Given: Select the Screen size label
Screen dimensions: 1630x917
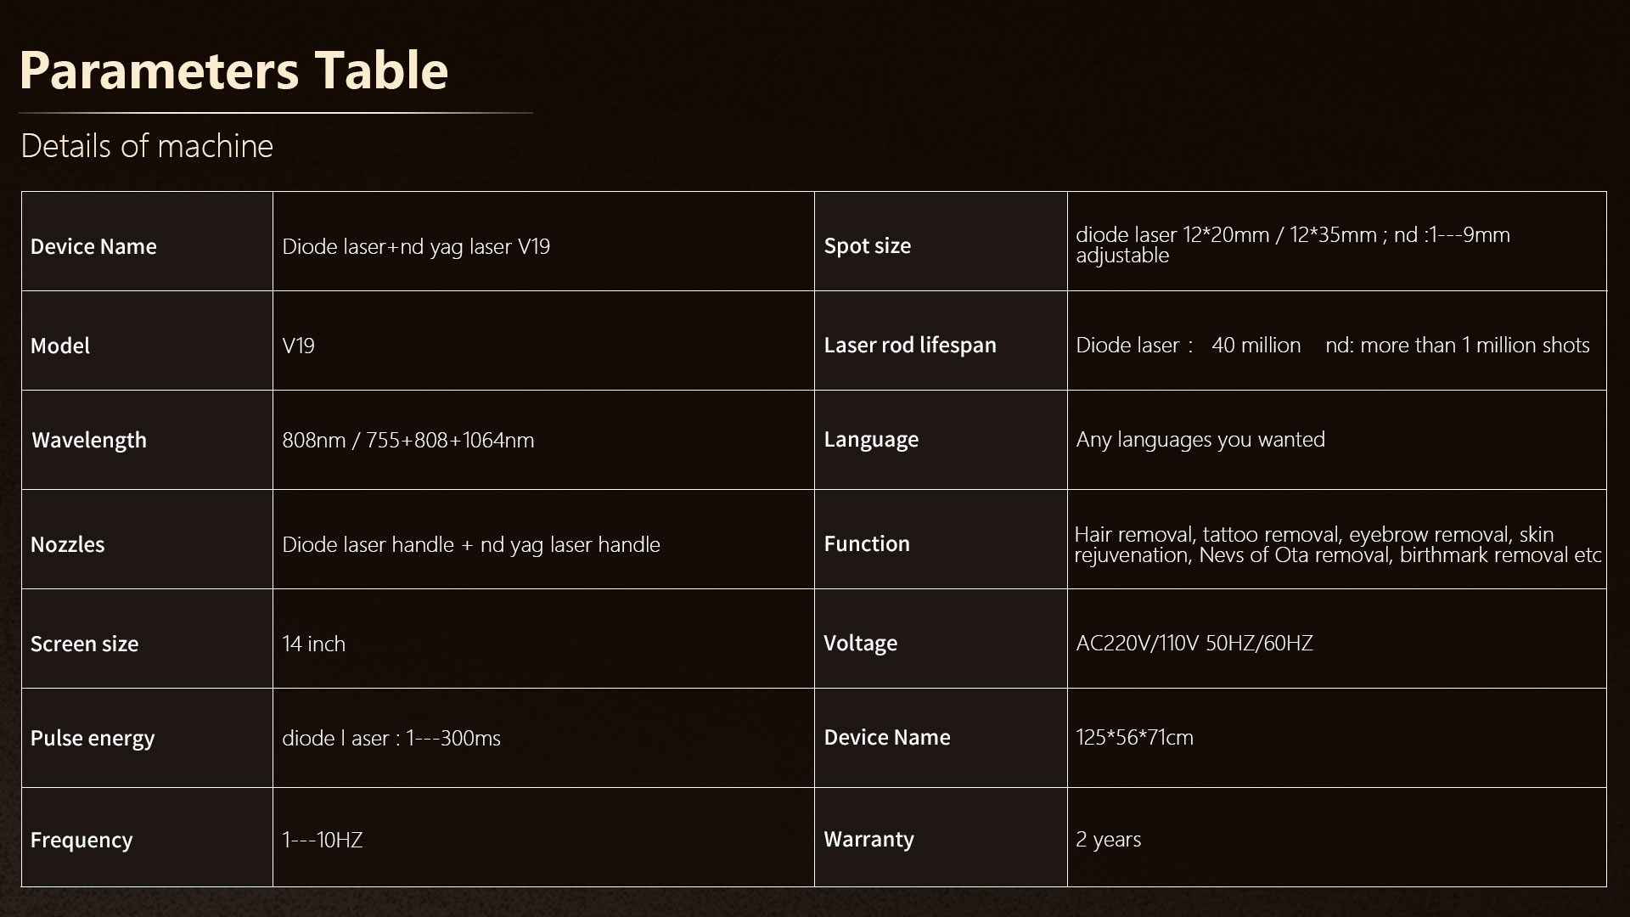Looking at the screenshot, I should pos(84,644).
